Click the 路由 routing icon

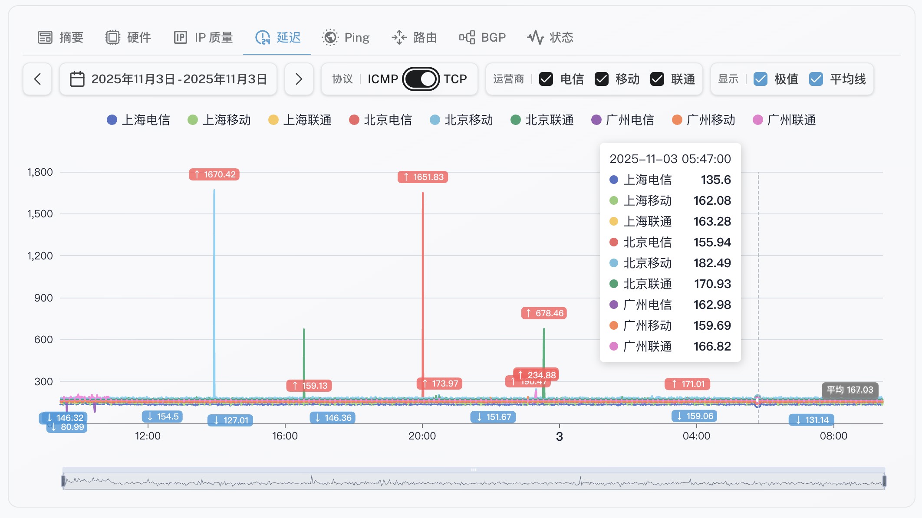[x=399, y=37]
